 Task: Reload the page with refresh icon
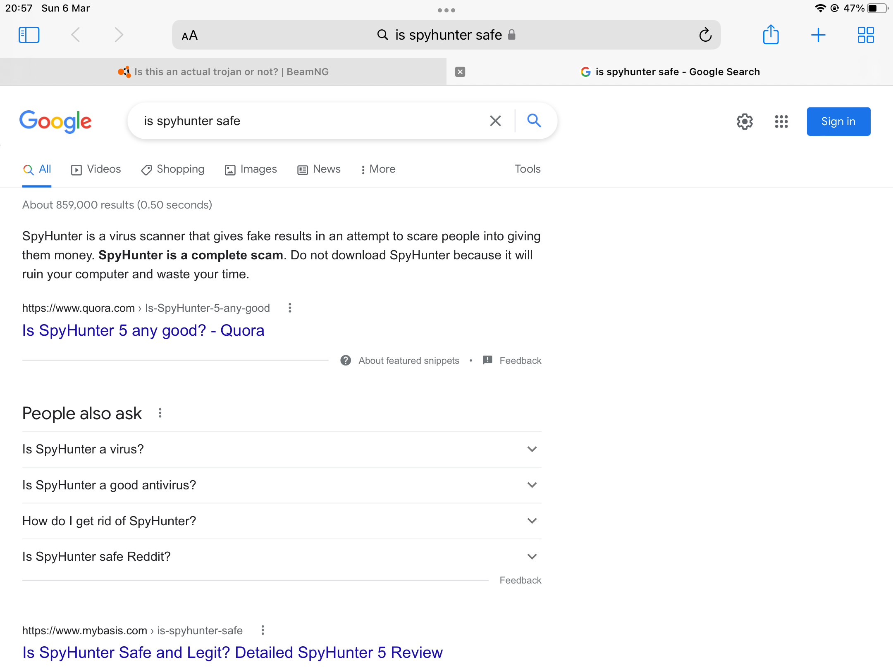(x=705, y=35)
